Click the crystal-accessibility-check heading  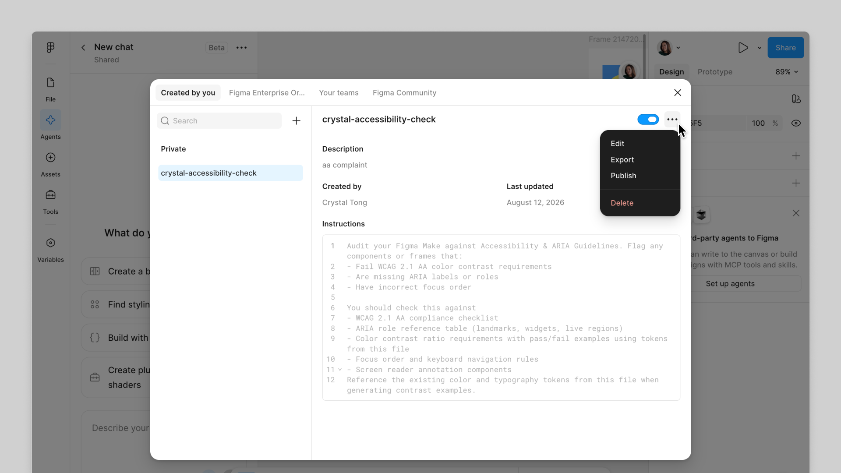click(379, 120)
